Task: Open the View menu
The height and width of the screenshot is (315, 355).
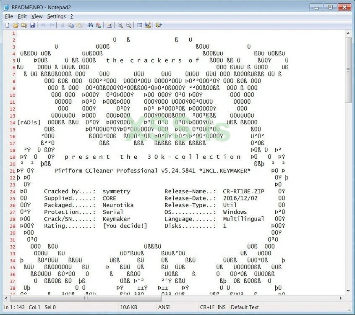Action: coord(37,16)
